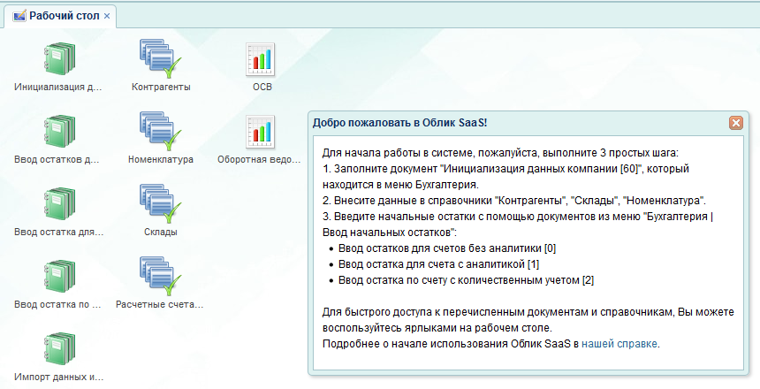Viewport: 760px width, 389px height.
Task: Click the ОСВ shortcut label
Action: (x=262, y=88)
